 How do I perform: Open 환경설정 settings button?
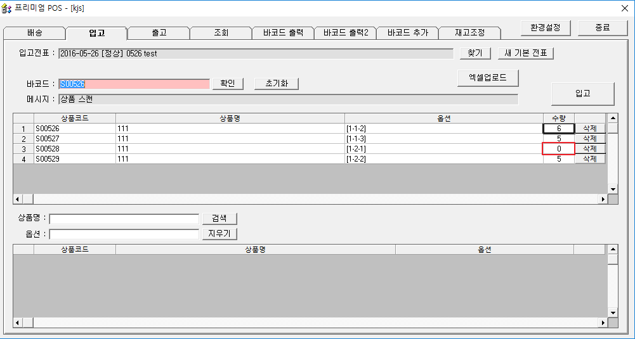coord(546,28)
